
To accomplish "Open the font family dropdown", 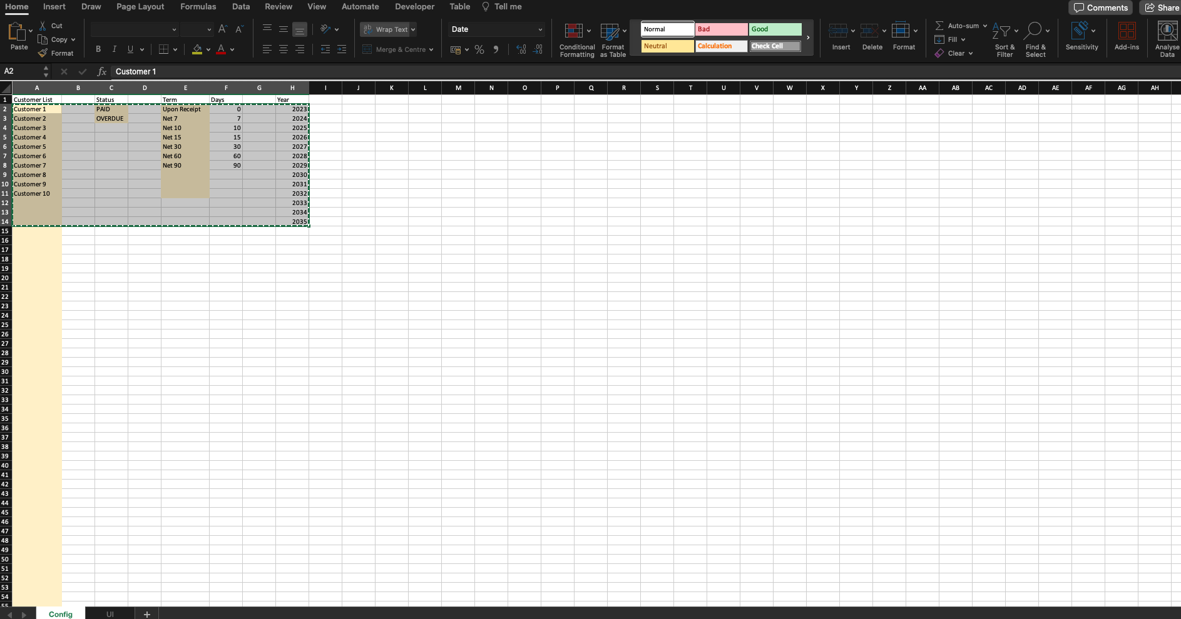I will pyautogui.click(x=134, y=29).
